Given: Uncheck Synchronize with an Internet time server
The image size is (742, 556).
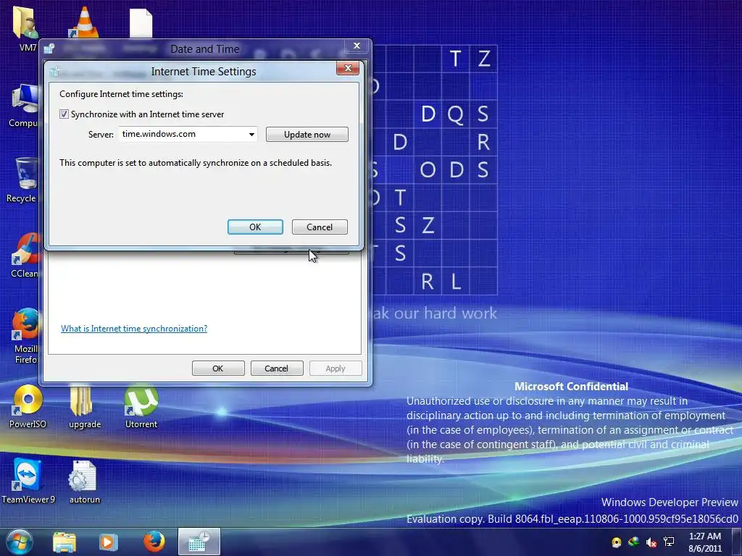Looking at the screenshot, I should (64, 114).
